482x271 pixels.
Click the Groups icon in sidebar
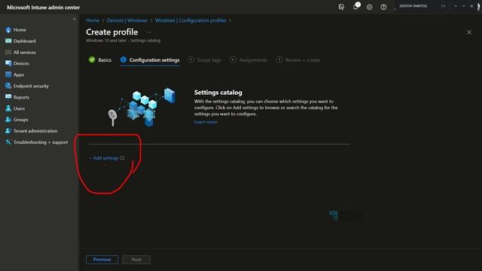[x=8, y=120]
